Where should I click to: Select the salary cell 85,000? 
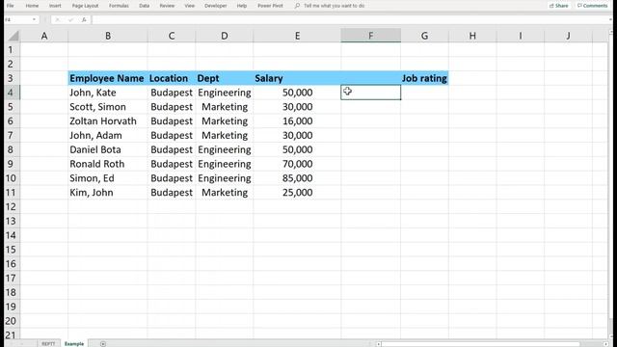click(297, 178)
